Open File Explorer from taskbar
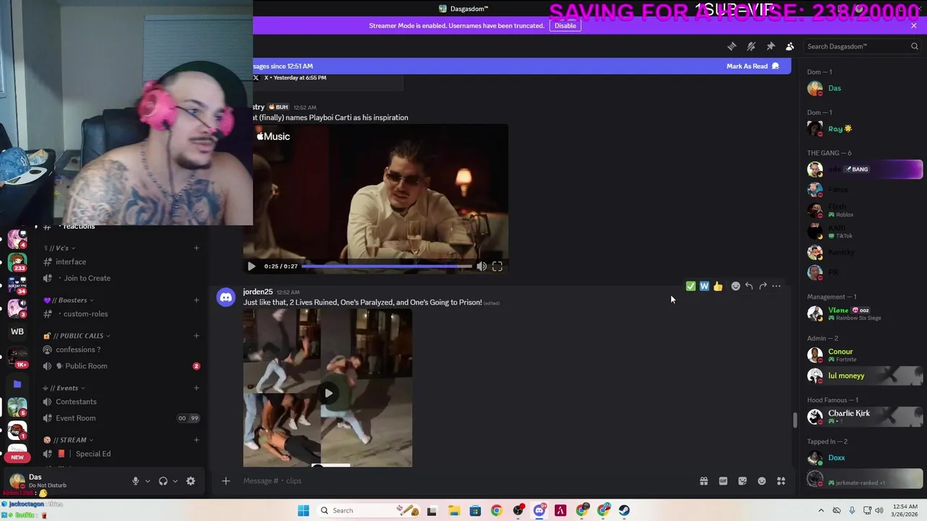Image resolution: width=927 pixels, height=521 pixels. (x=454, y=510)
